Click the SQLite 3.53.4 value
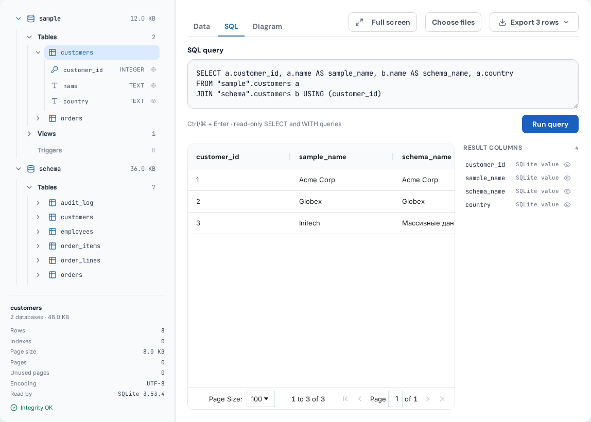 point(141,394)
